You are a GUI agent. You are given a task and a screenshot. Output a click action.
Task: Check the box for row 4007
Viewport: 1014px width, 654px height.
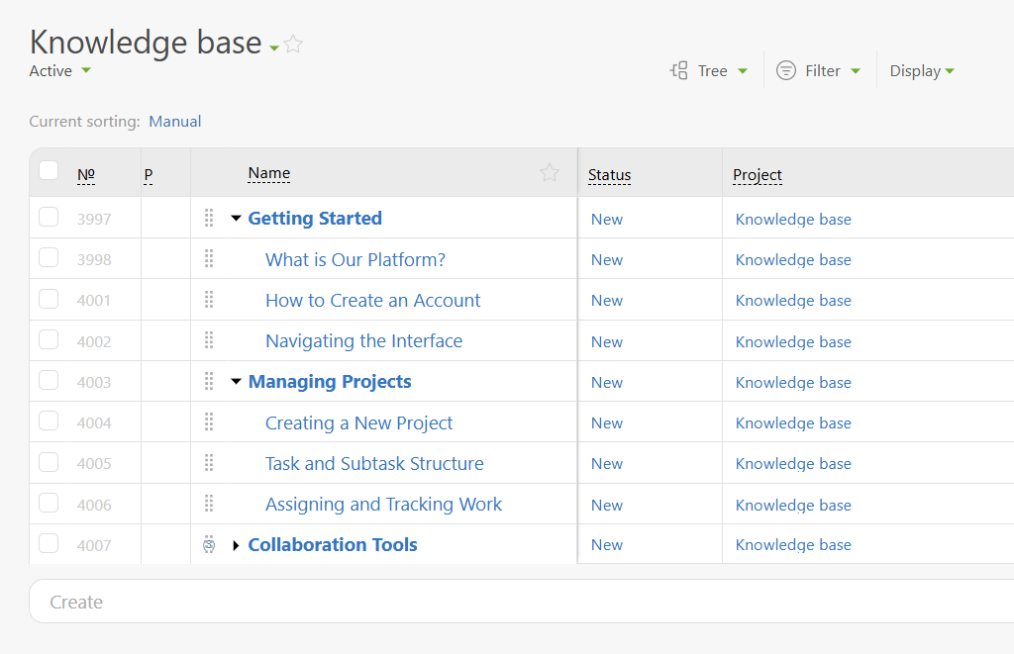pyautogui.click(x=49, y=543)
